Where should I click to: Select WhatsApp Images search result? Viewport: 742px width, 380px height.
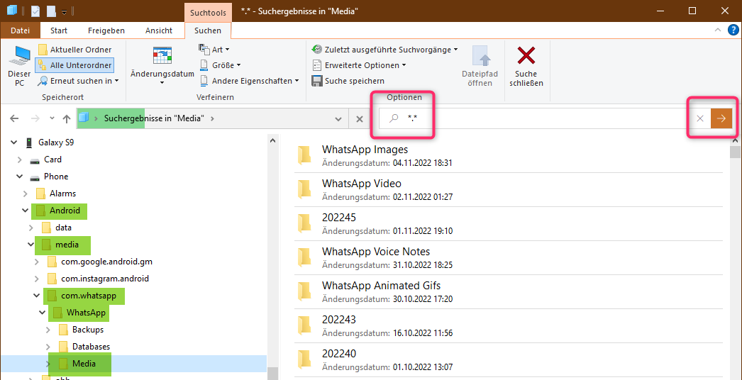tap(509, 155)
